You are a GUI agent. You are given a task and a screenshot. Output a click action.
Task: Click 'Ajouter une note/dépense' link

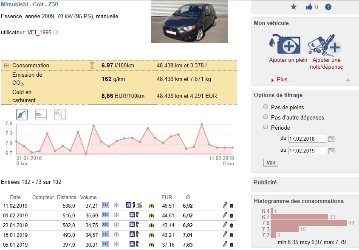326,64
